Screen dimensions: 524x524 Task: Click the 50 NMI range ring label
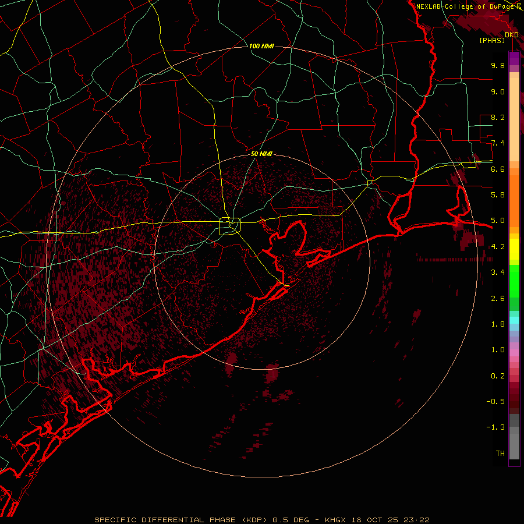(261, 154)
